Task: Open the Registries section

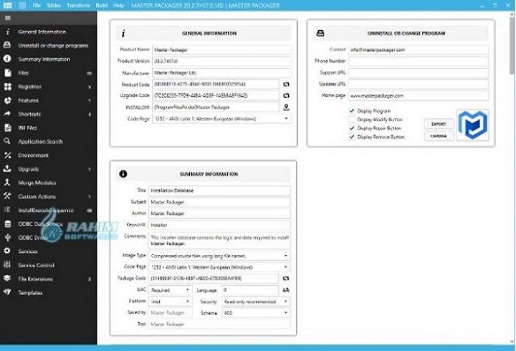Action: pyautogui.click(x=48, y=87)
